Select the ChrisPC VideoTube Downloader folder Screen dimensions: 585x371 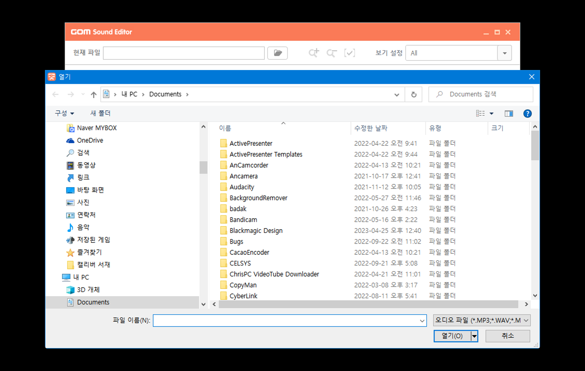click(x=274, y=274)
